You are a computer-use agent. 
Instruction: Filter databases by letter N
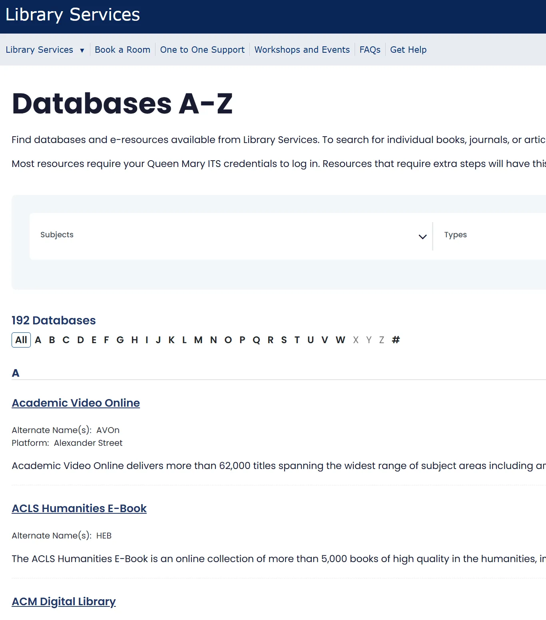click(x=213, y=340)
